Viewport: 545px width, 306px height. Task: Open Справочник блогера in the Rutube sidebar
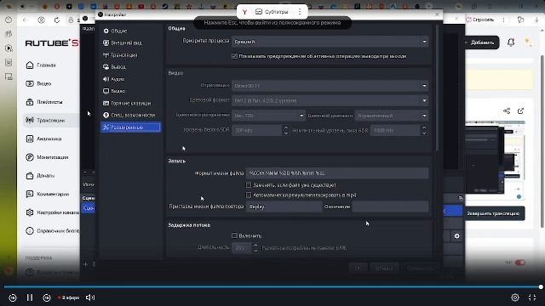tap(52, 230)
